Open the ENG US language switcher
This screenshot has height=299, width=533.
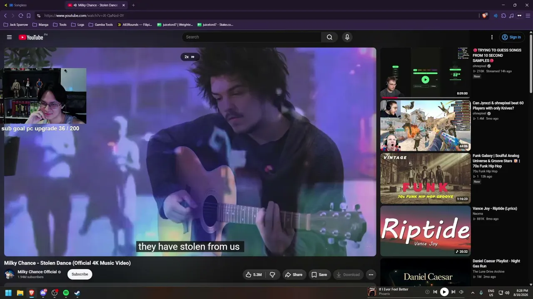pyautogui.click(x=491, y=292)
